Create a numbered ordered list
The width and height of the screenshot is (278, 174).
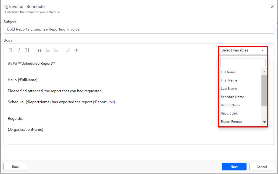coord(56,50)
